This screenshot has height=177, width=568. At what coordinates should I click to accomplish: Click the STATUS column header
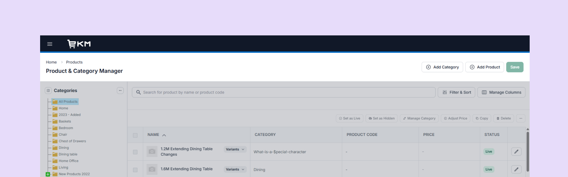(492, 135)
